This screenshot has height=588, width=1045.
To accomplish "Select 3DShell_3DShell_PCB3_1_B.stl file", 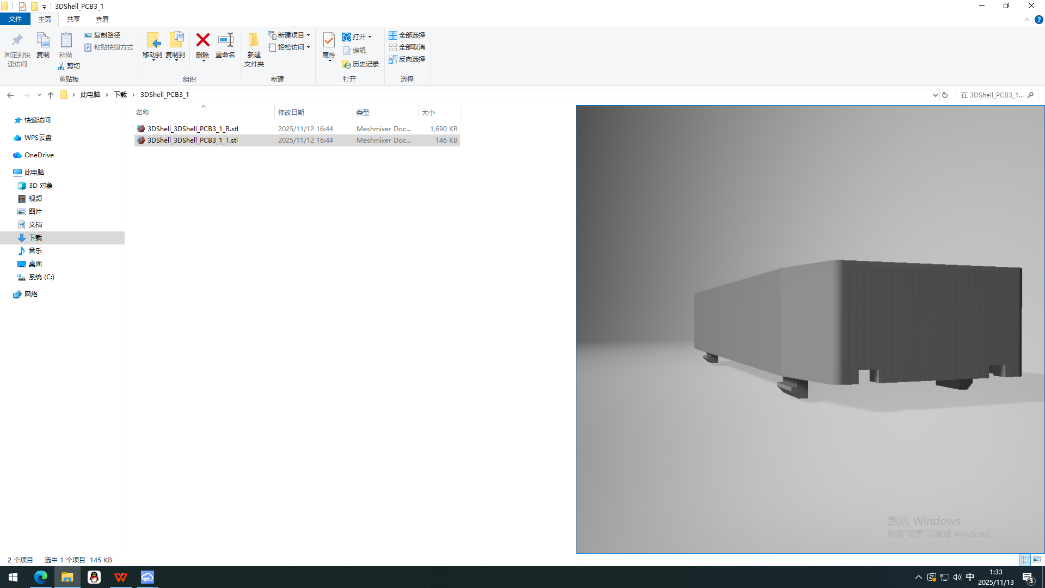I will pos(193,129).
